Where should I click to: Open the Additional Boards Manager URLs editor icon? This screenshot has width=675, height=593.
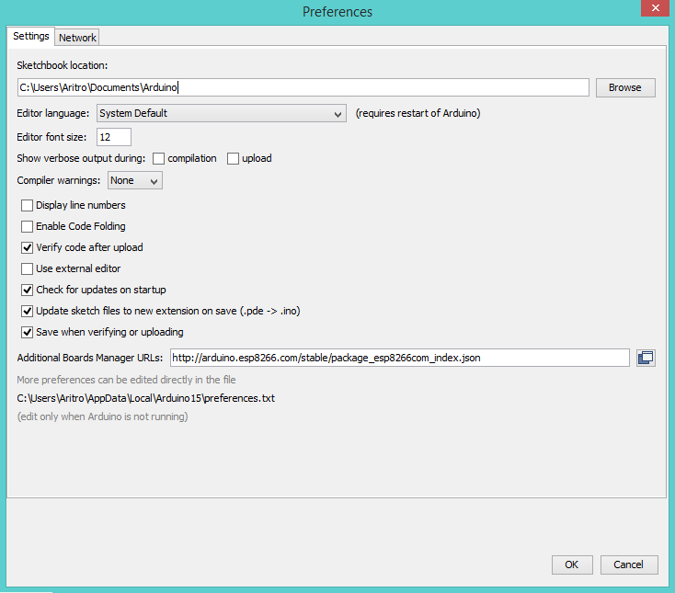tap(646, 358)
